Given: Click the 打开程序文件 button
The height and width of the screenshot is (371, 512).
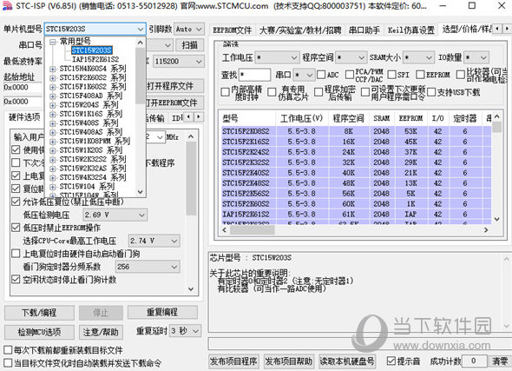Looking at the screenshot, I should point(175,86).
